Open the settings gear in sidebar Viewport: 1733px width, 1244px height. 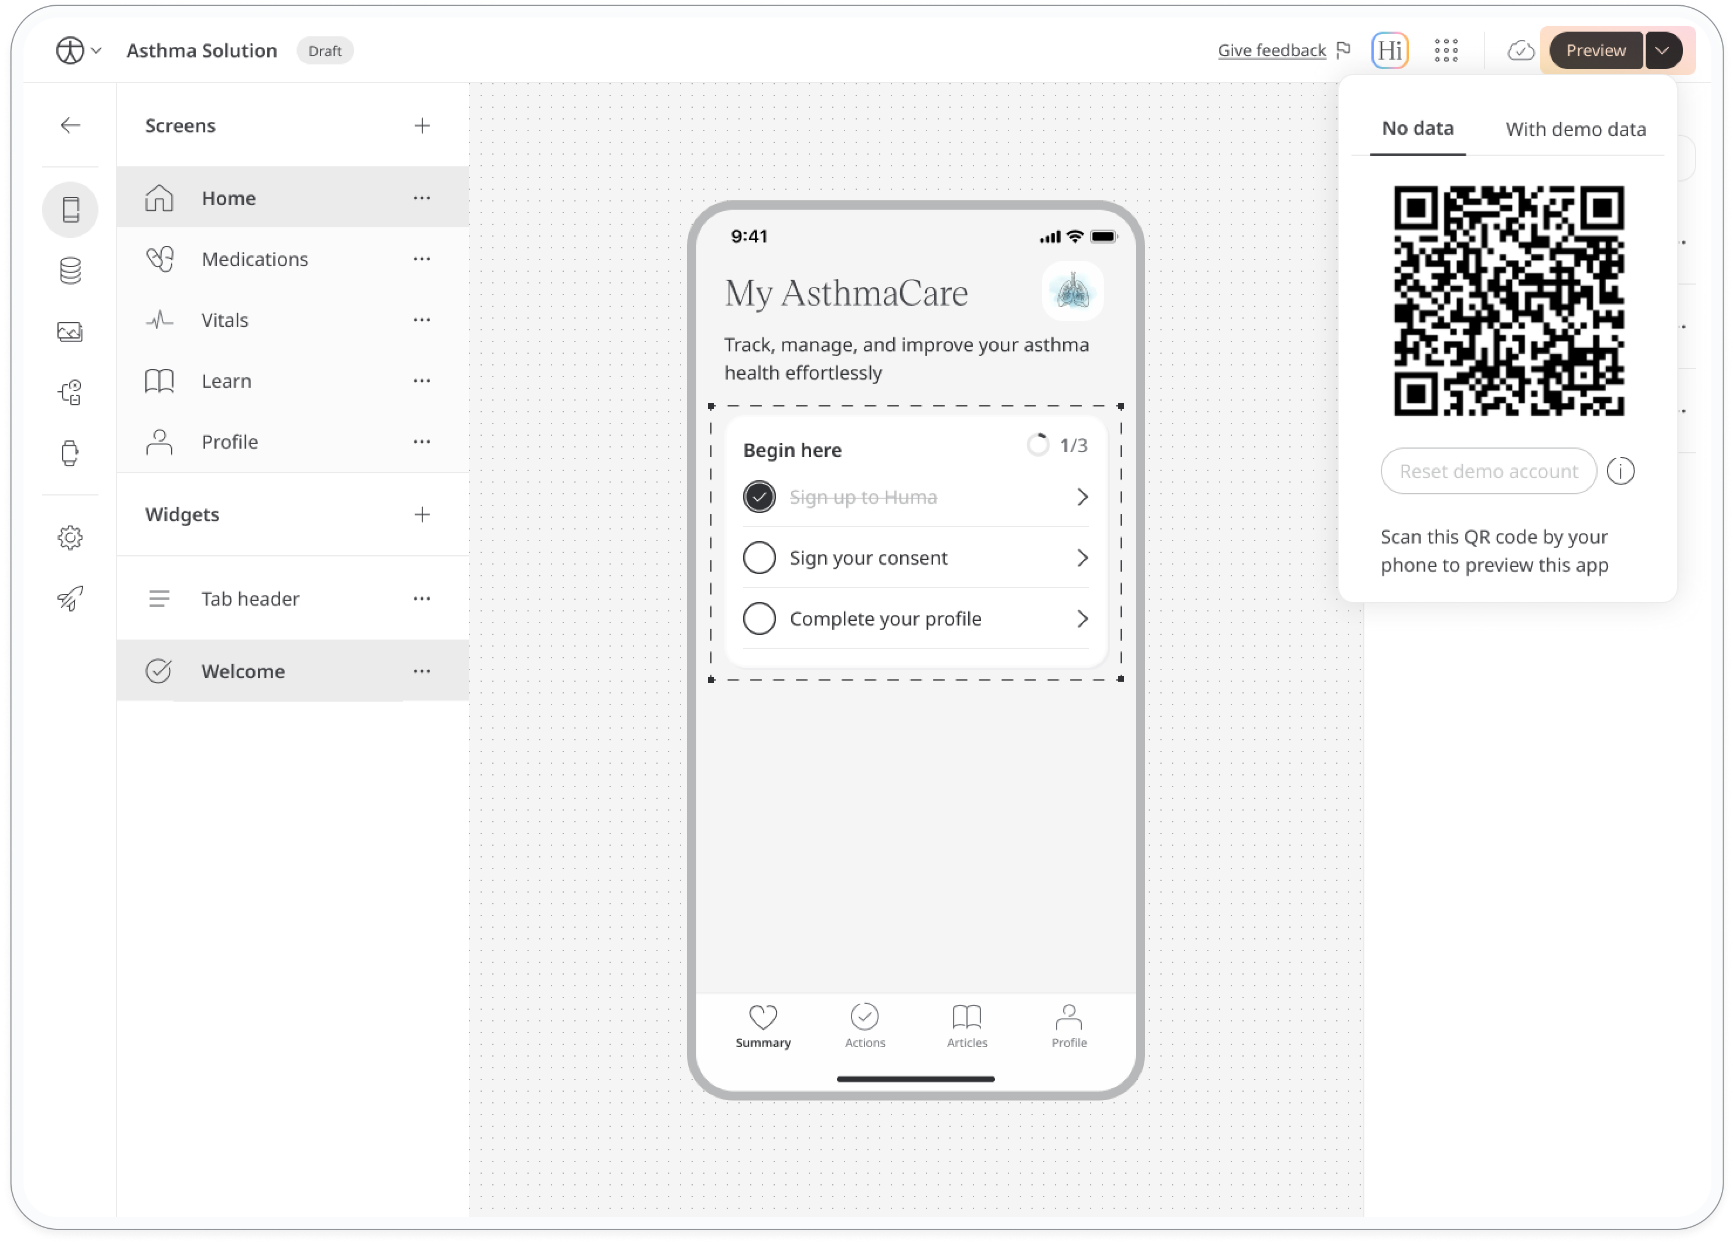point(70,538)
